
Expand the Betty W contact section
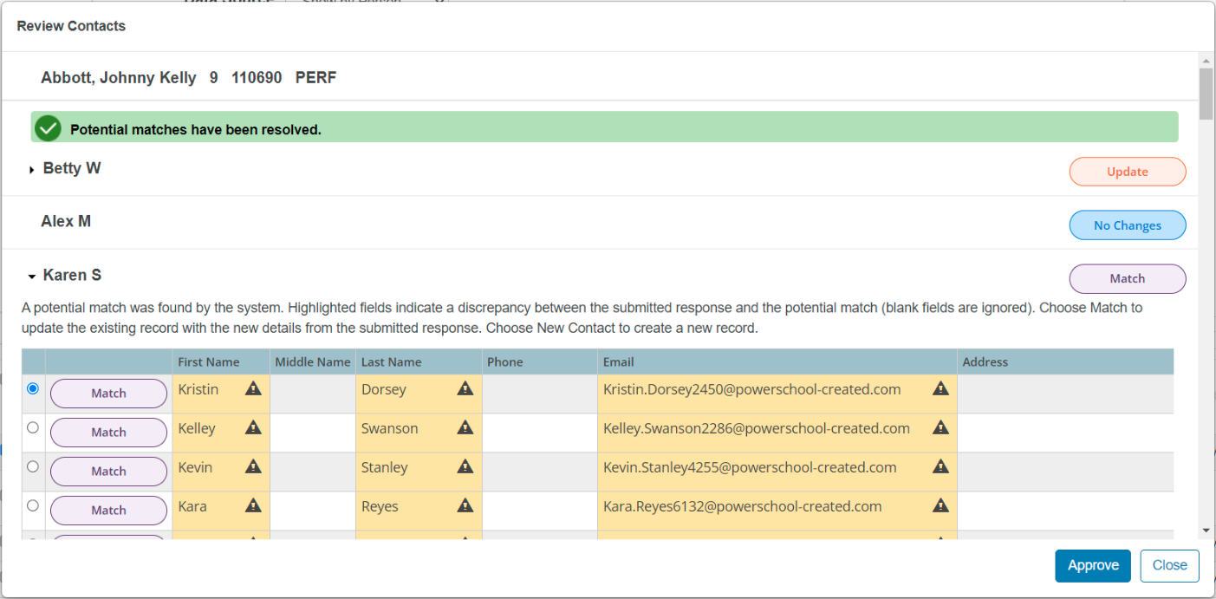pyautogui.click(x=32, y=169)
